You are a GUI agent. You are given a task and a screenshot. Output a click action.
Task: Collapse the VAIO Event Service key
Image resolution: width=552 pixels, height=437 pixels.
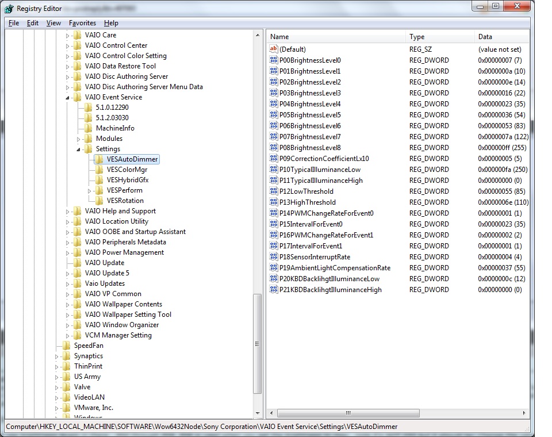(x=67, y=98)
